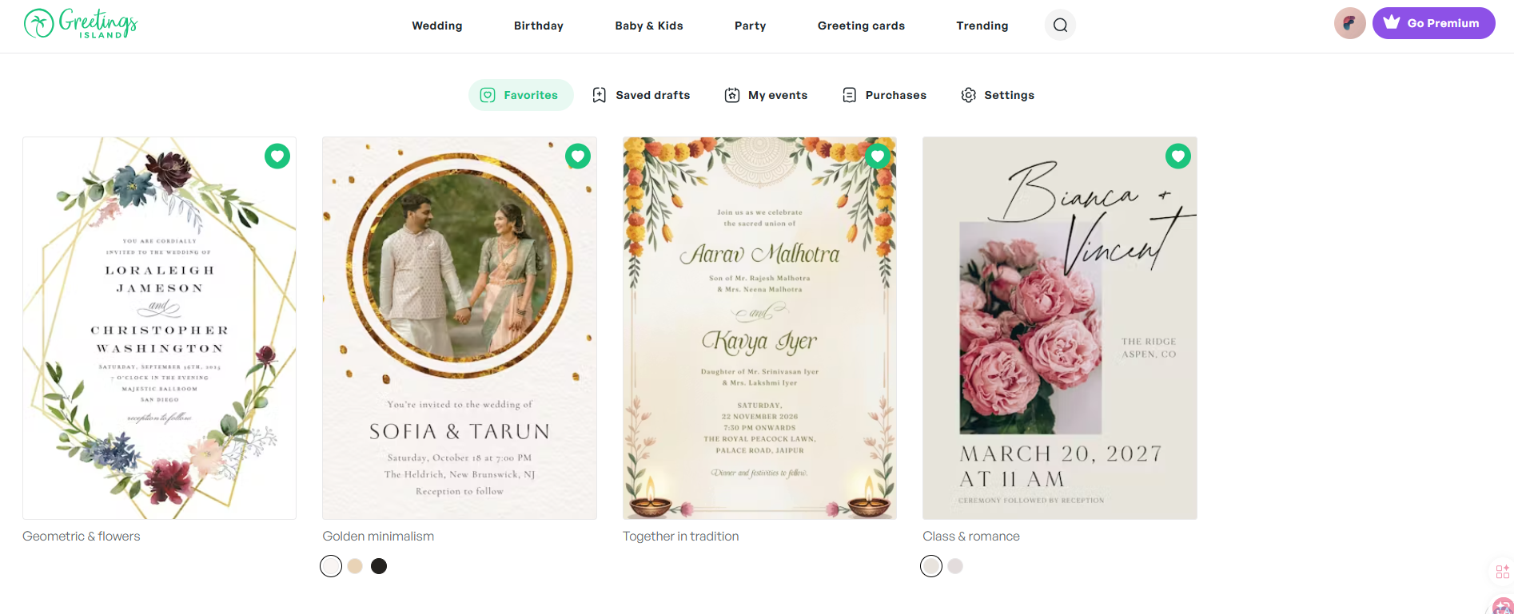Open the Geometric & flowers invitation thumbnail

[x=160, y=328]
